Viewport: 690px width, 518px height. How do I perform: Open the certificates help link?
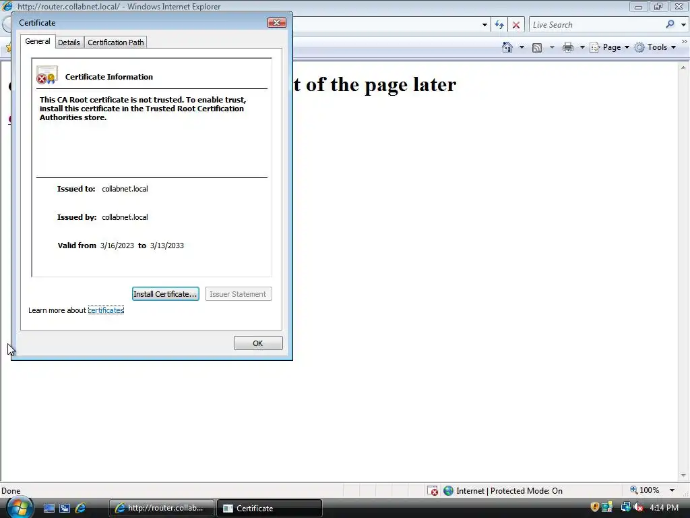pyautogui.click(x=106, y=310)
